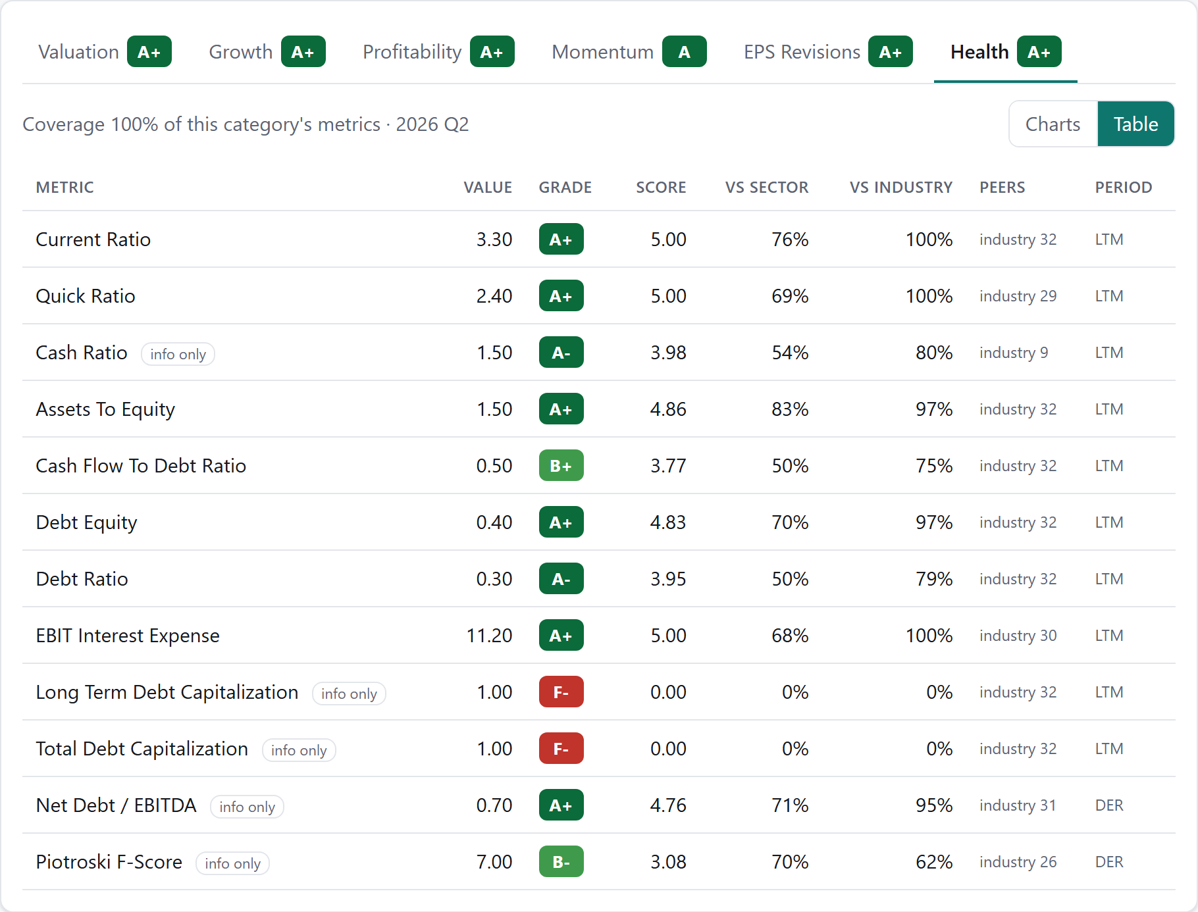
Task: Click the A- grade badge for Debt Ratio
Action: tap(561, 579)
